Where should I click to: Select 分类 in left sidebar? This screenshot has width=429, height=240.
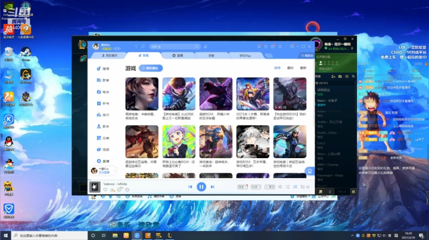103,138
